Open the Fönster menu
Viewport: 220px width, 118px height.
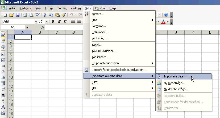100,8
